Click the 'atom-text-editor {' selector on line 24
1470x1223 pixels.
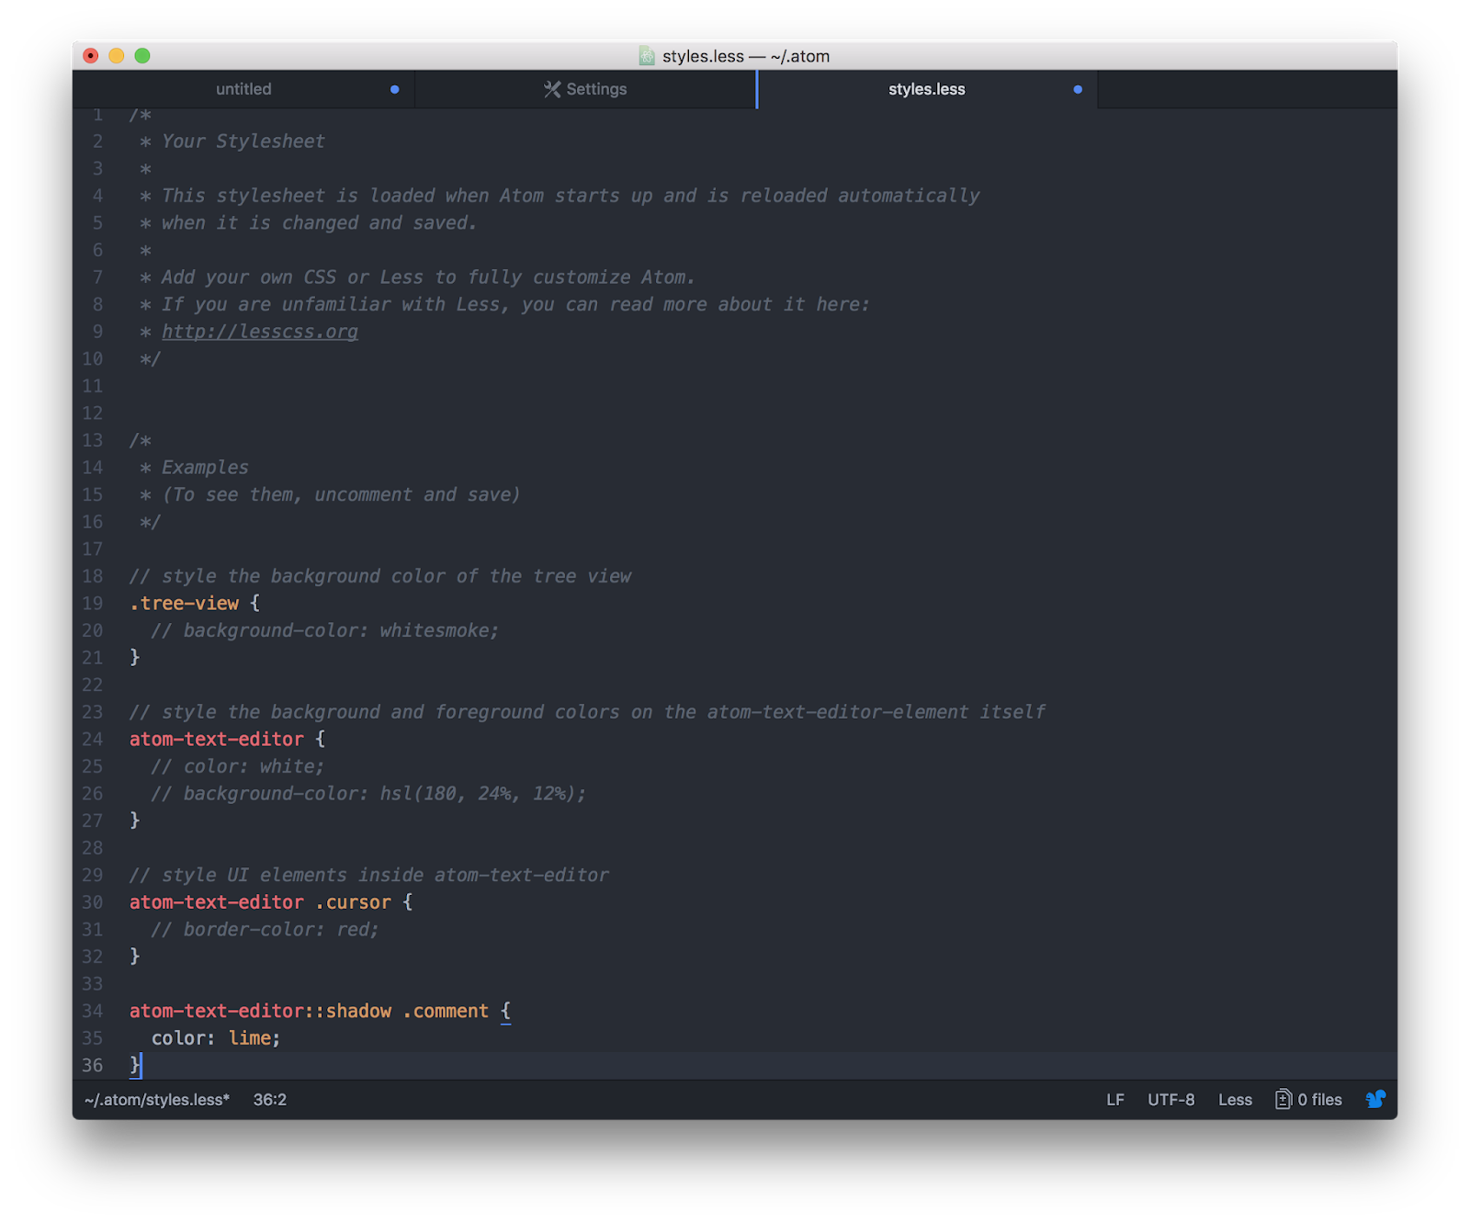click(x=228, y=739)
